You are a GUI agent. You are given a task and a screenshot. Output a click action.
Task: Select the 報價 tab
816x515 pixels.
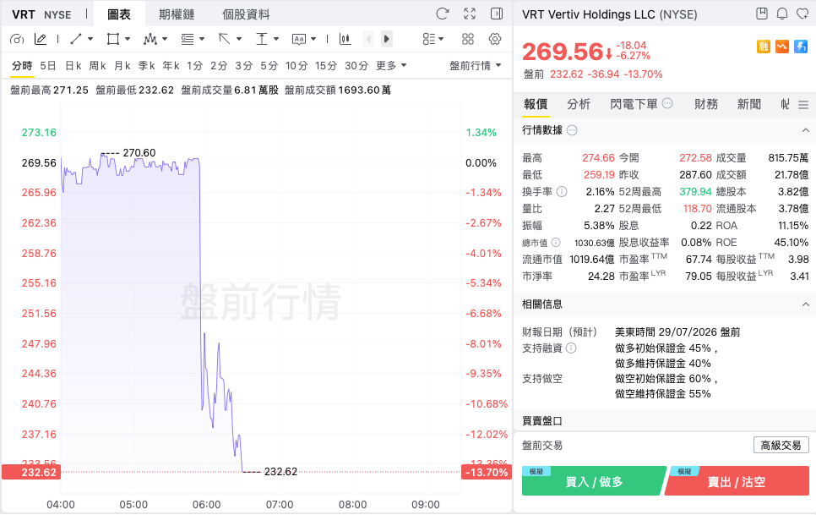(x=536, y=104)
